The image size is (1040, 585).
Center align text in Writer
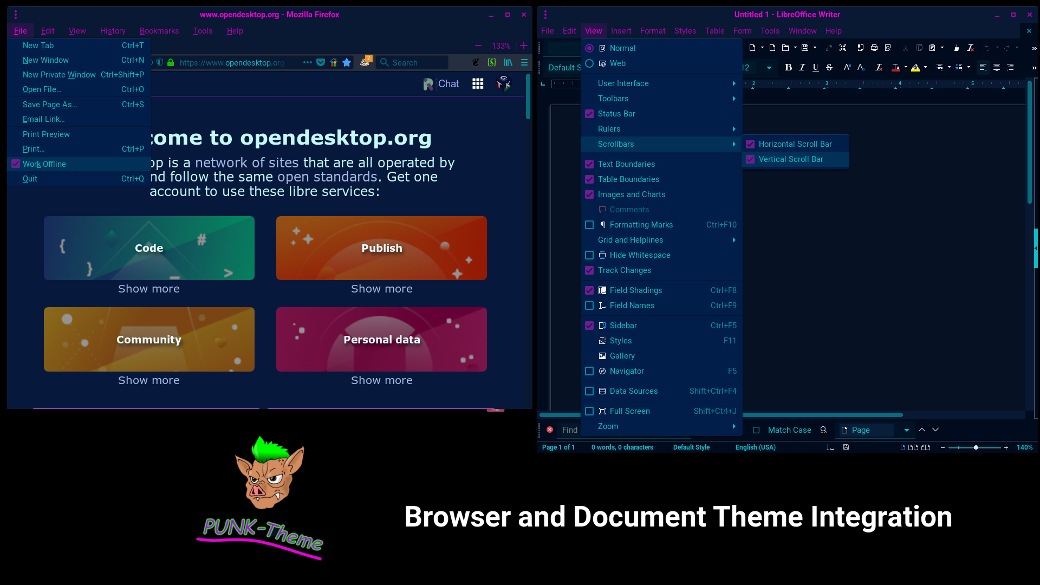click(997, 67)
